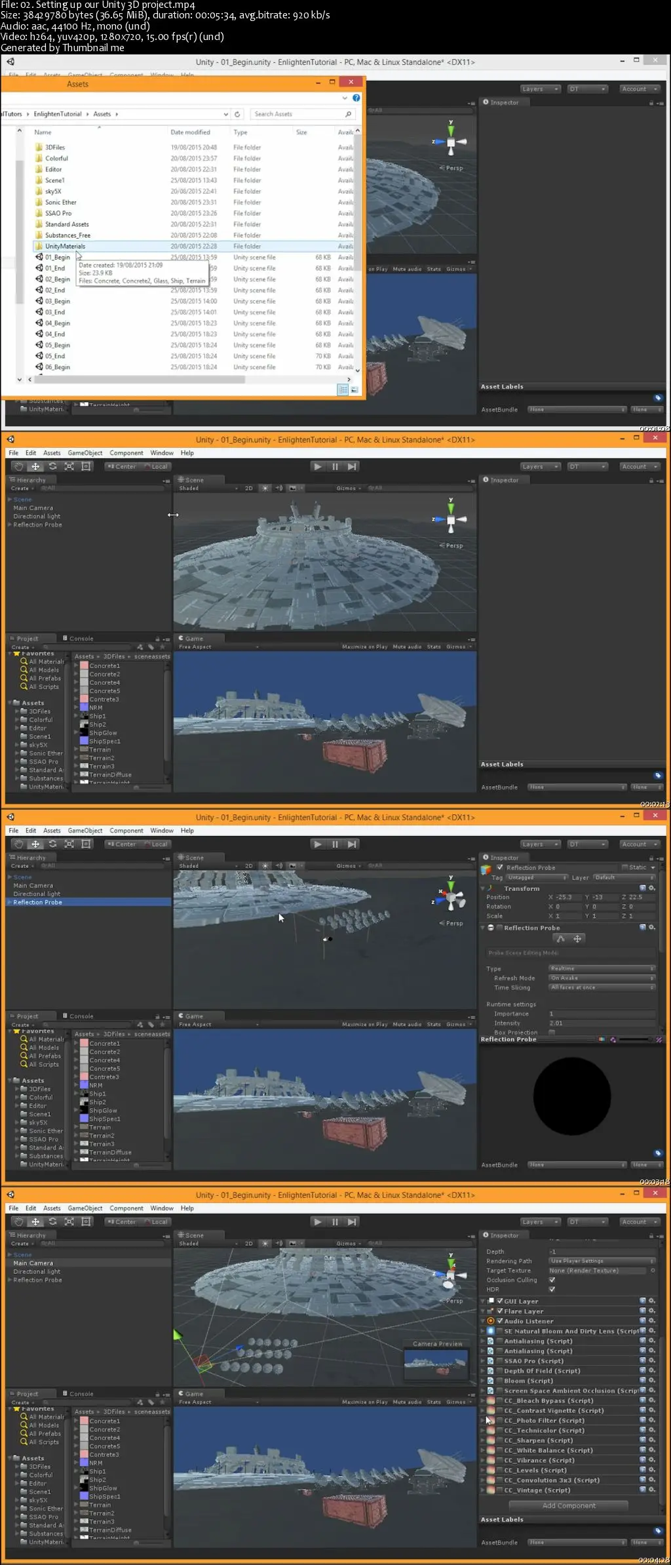The width and height of the screenshot is (671, 1565).
Task: Click the Audio Listener orange component icon
Action: click(x=491, y=1320)
